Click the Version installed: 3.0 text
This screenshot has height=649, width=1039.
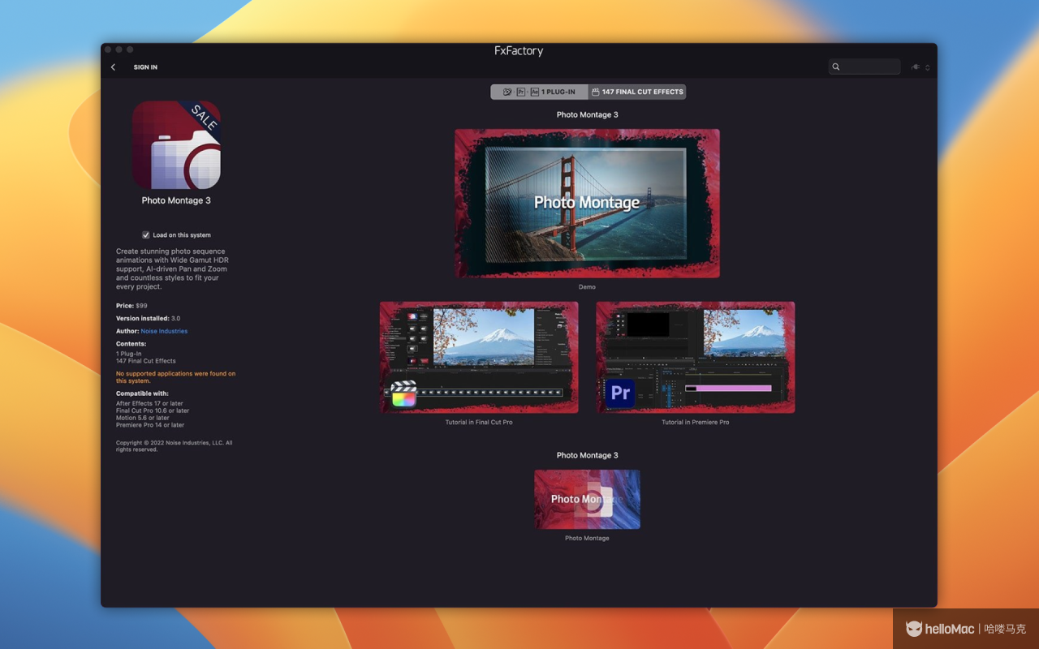coord(149,319)
